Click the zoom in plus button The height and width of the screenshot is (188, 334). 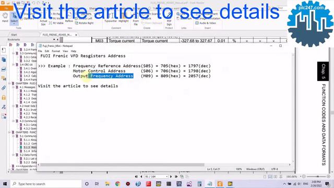click(x=328, y=177)
